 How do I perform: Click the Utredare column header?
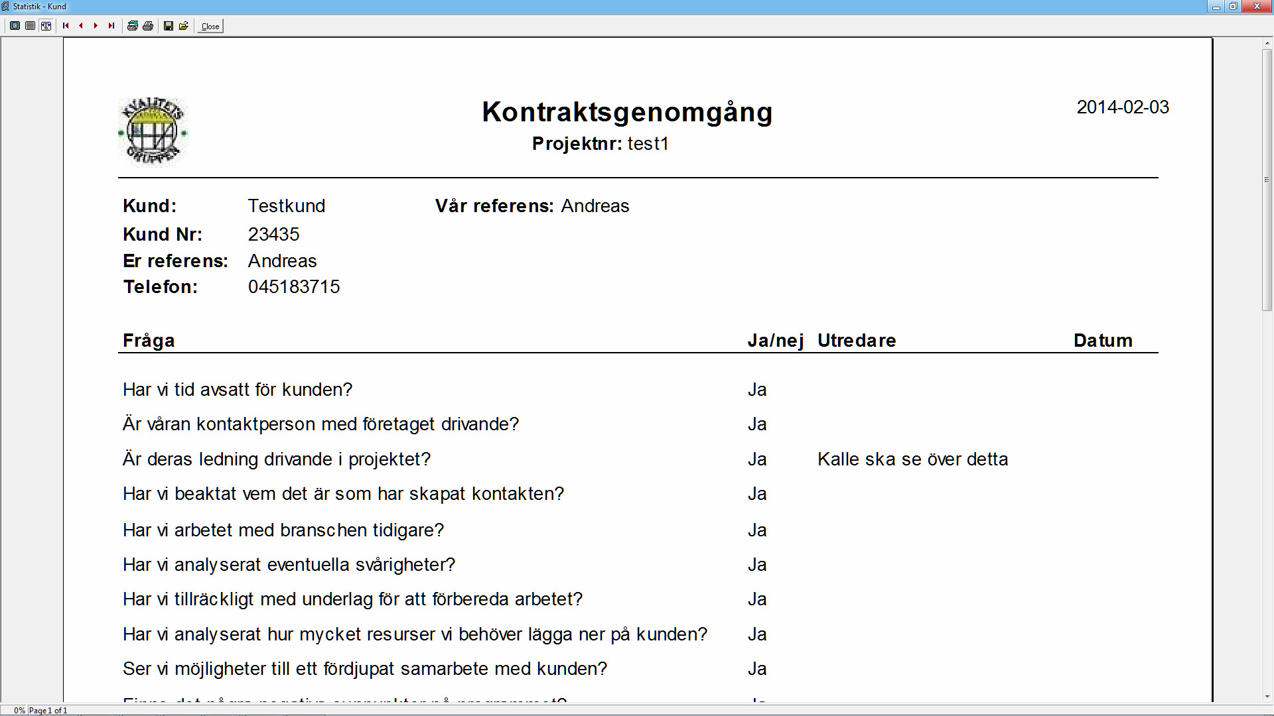tap(857, 341)
